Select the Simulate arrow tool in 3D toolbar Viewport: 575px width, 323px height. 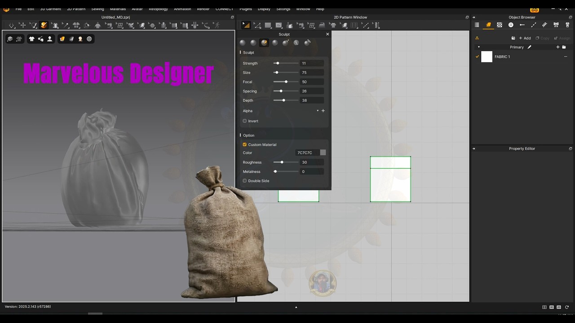pos(11,26)
